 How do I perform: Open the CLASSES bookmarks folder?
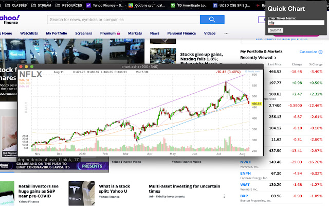(16, 6)
